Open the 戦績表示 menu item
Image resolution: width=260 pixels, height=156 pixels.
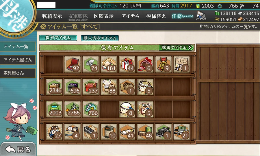pyautogui.click(x=52, y=16)
